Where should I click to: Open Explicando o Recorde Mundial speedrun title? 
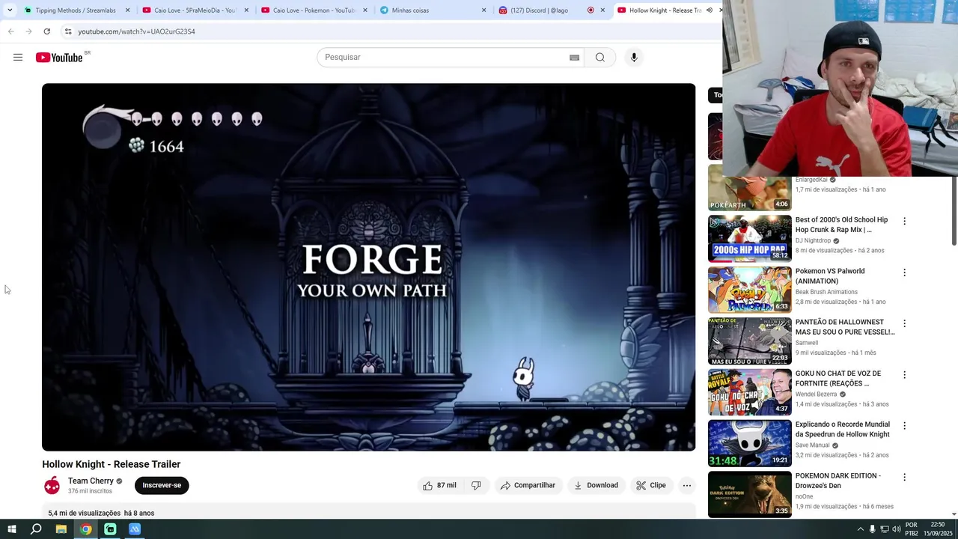(x=843, y=429)
